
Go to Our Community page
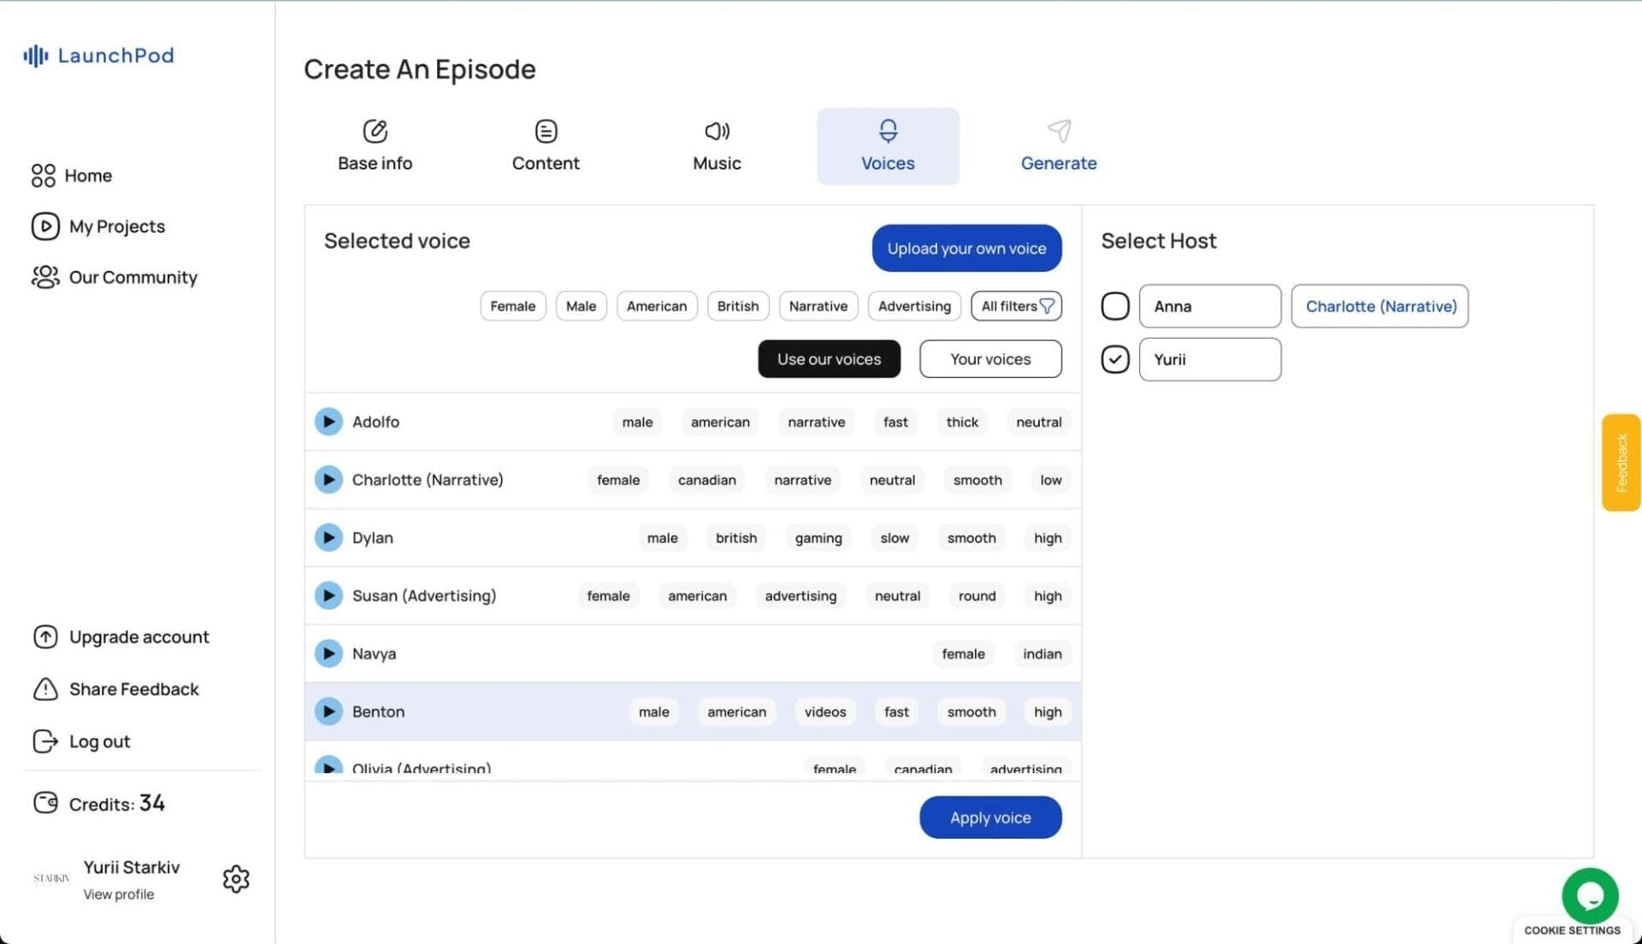tap(133, 277)
